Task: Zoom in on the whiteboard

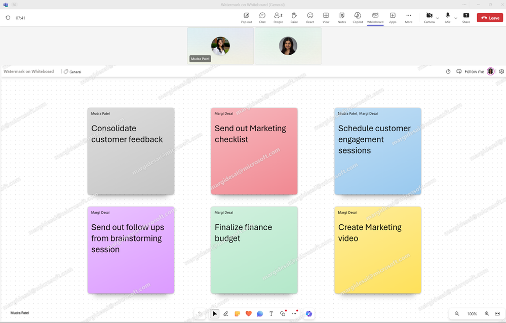Action: pyautogui.click(x=487, y=313)
